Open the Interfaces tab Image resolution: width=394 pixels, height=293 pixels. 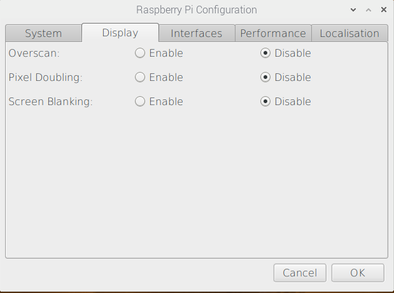click(197, 33)
